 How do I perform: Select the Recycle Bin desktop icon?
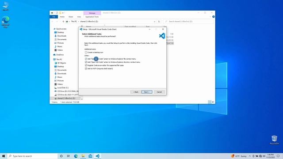click(274, 140)
